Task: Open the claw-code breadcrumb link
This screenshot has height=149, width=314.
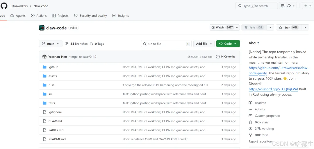Action: pyautogui.click(x=41, y=6)
